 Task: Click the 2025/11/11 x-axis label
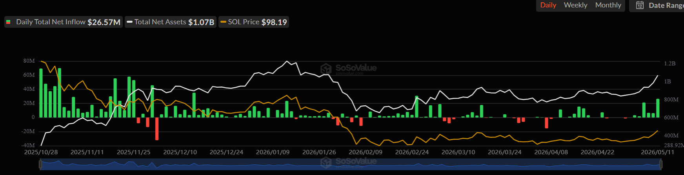click(x=87, y=152)
